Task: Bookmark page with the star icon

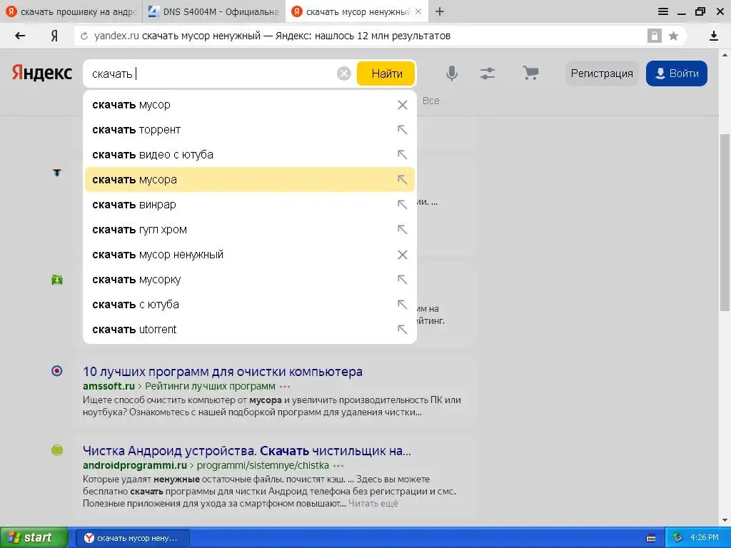Action: coord(673,36)
